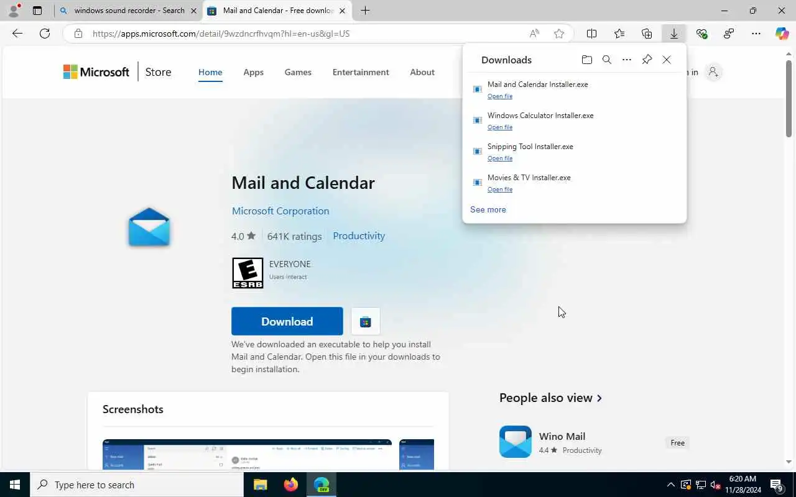
Task: Select Mail and Calendar Installer.exe entry
Action: 574,89
